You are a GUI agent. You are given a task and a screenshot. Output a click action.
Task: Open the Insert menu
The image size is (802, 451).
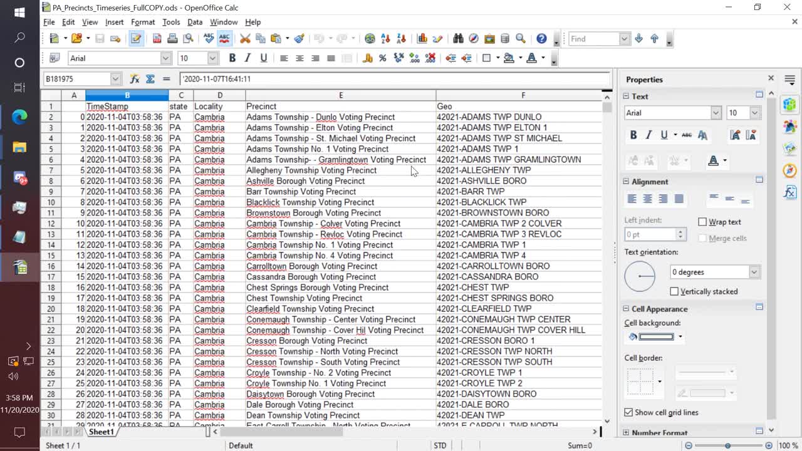click(115, 22)
